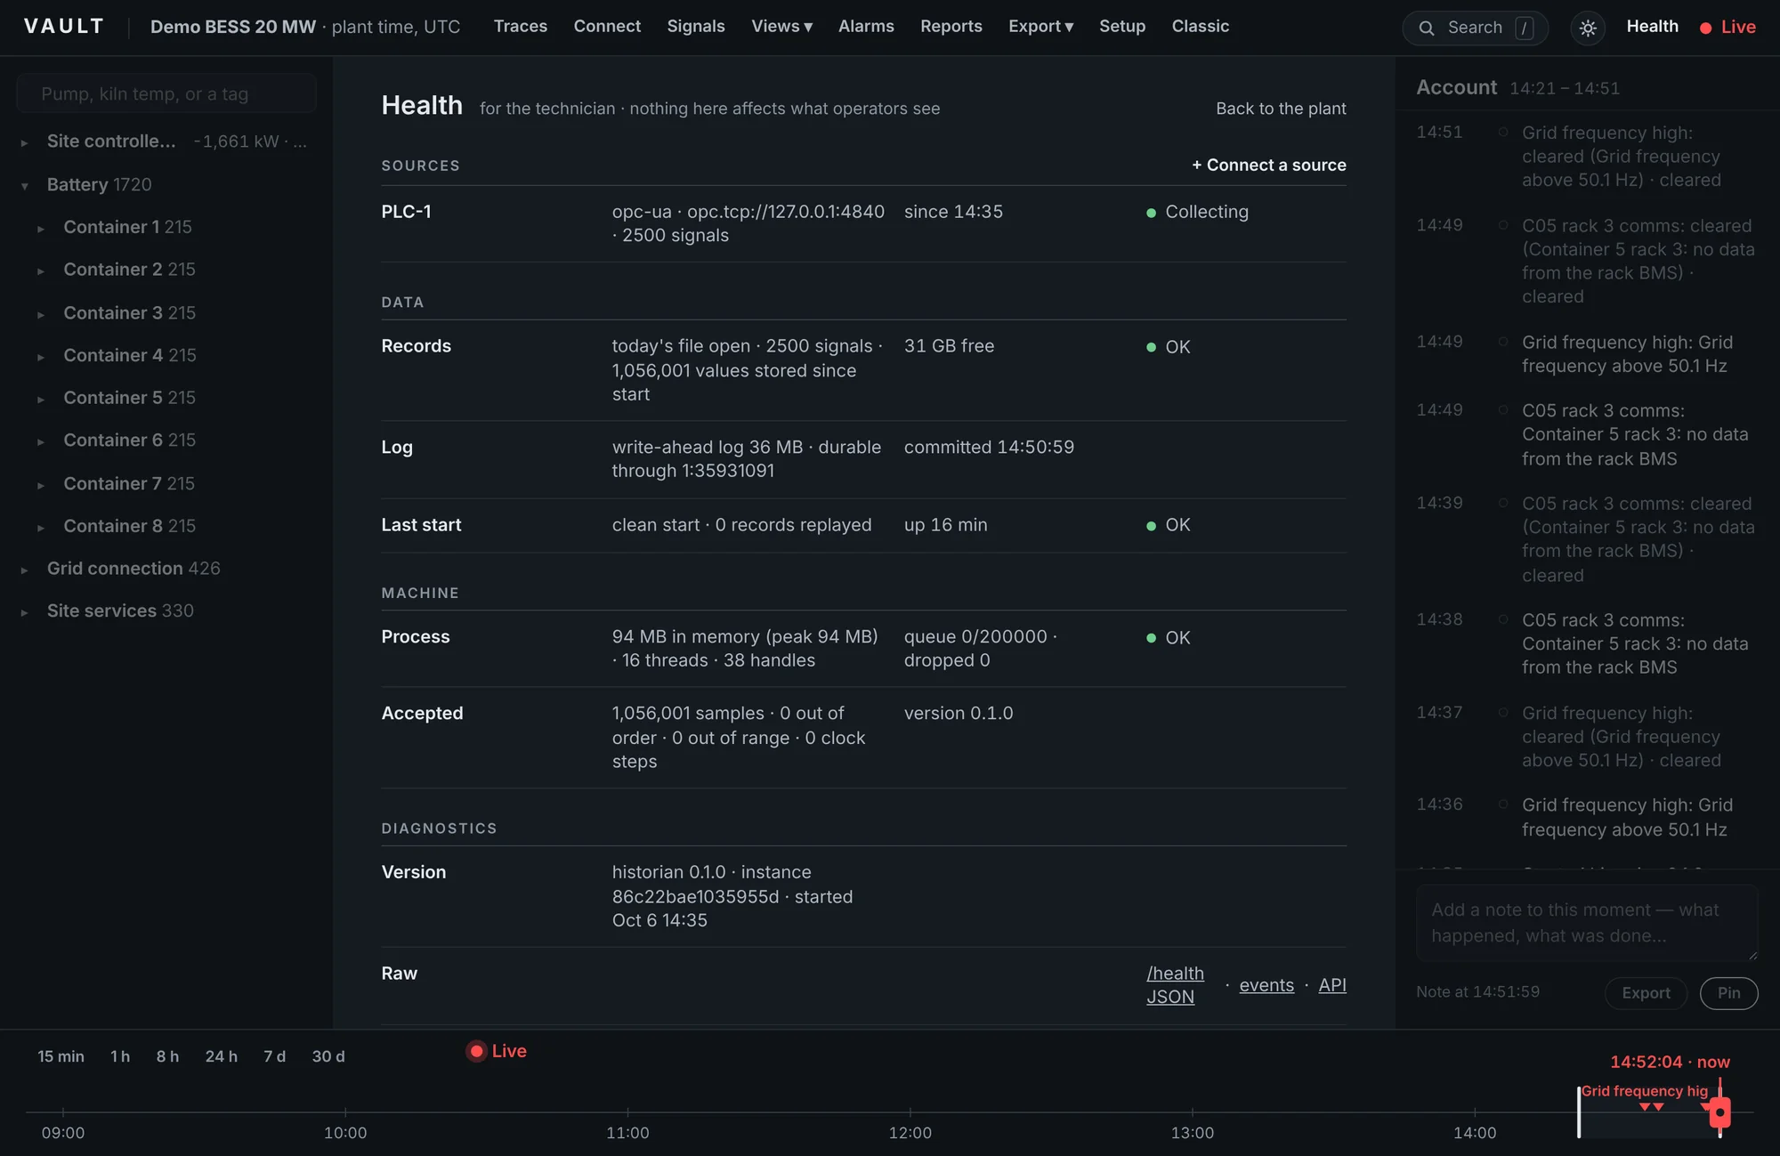Click the Pin button
The width and height of the screenshot is (1780, 1156).
point(1728,993)
